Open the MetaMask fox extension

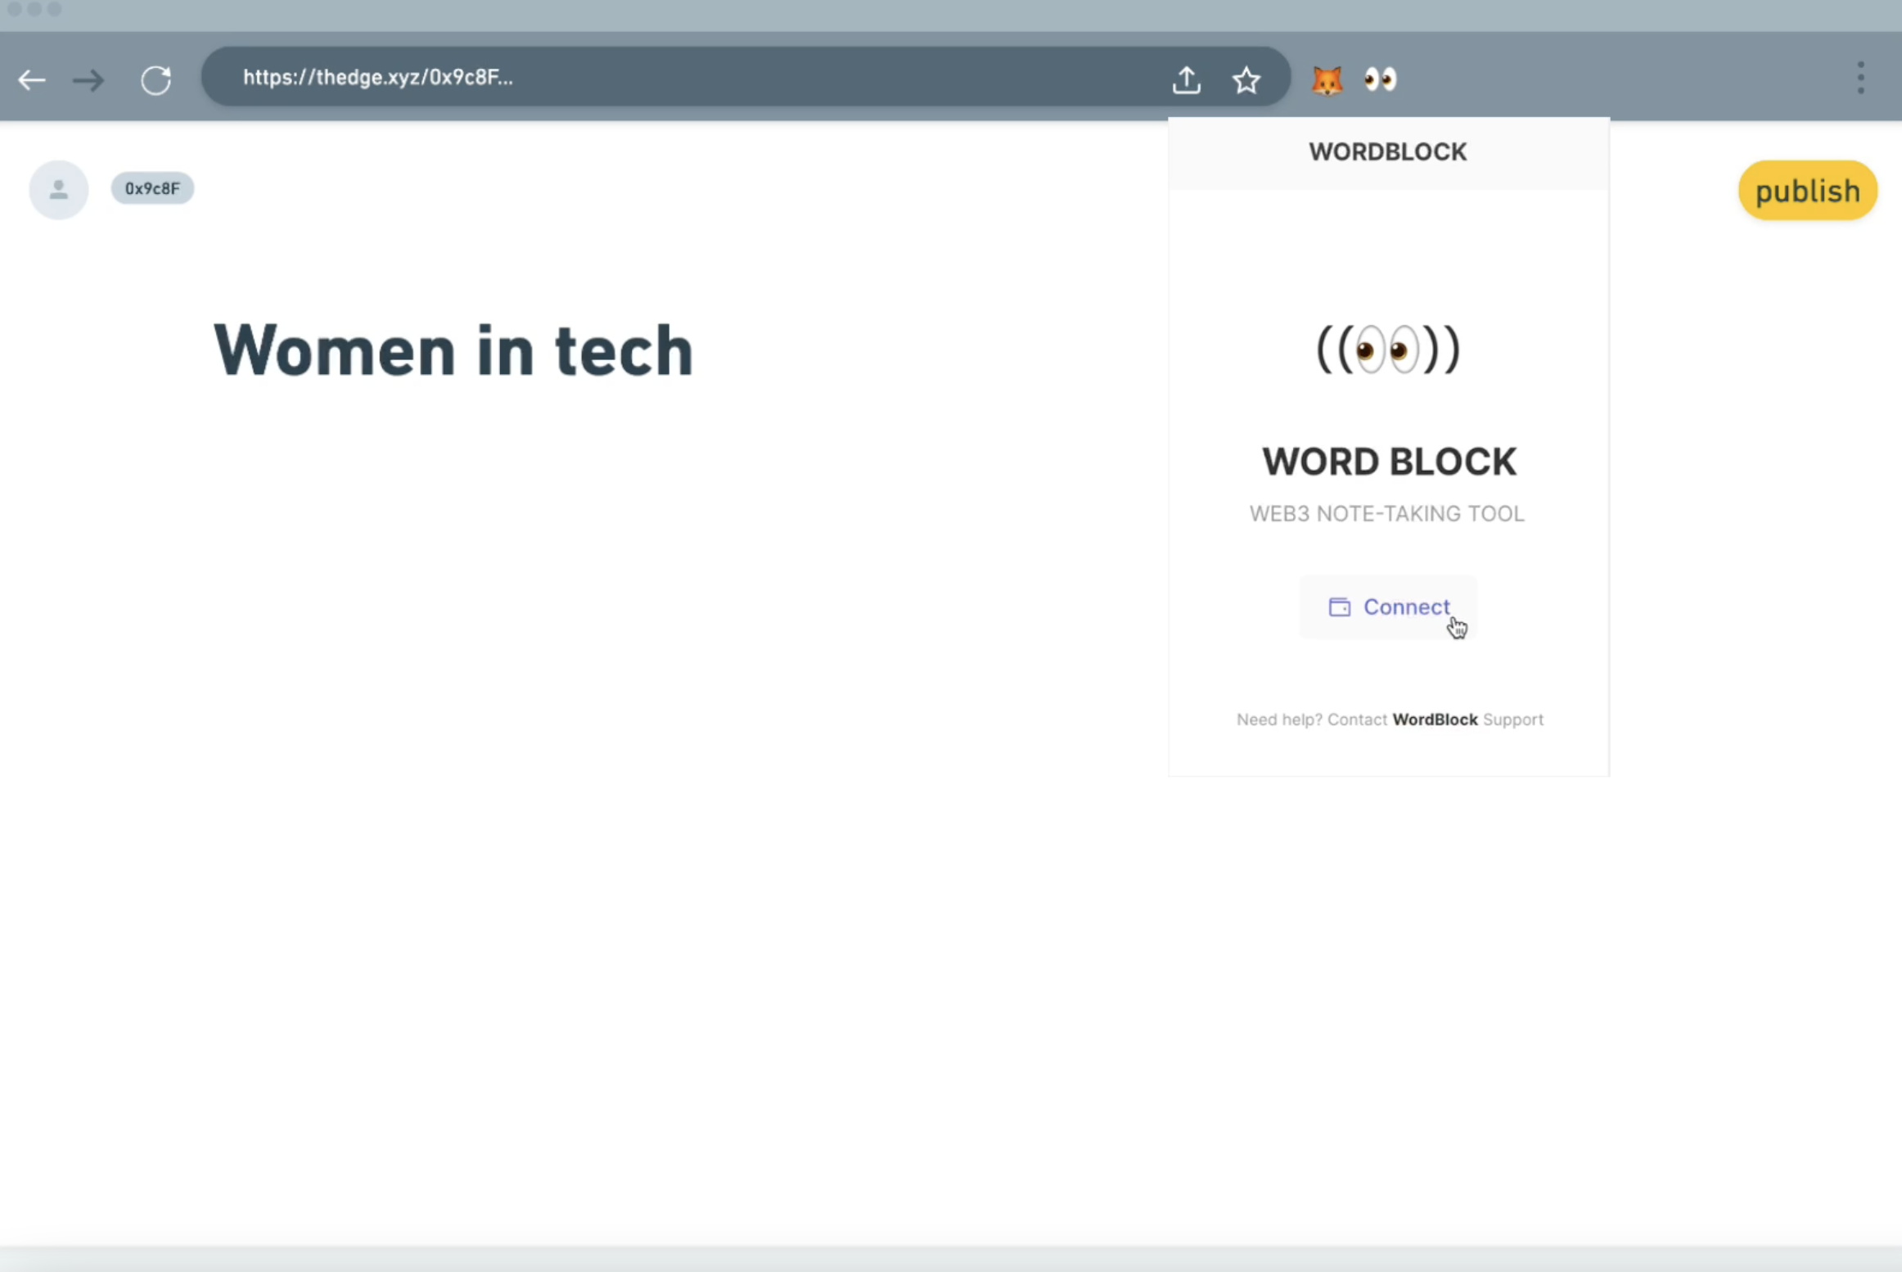pyautogui.click(x=1327, y=80)
